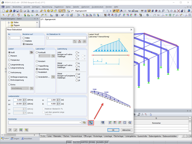Screen dimensions: 192x144
Task: Click the help question mark icon in the dialog
Action: (x=10, y=130)
